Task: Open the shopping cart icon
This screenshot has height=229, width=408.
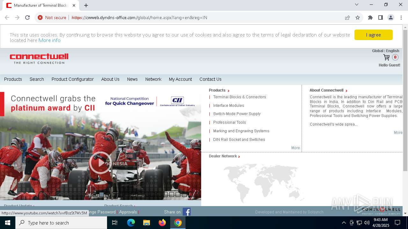Action: tap(386, 57)
